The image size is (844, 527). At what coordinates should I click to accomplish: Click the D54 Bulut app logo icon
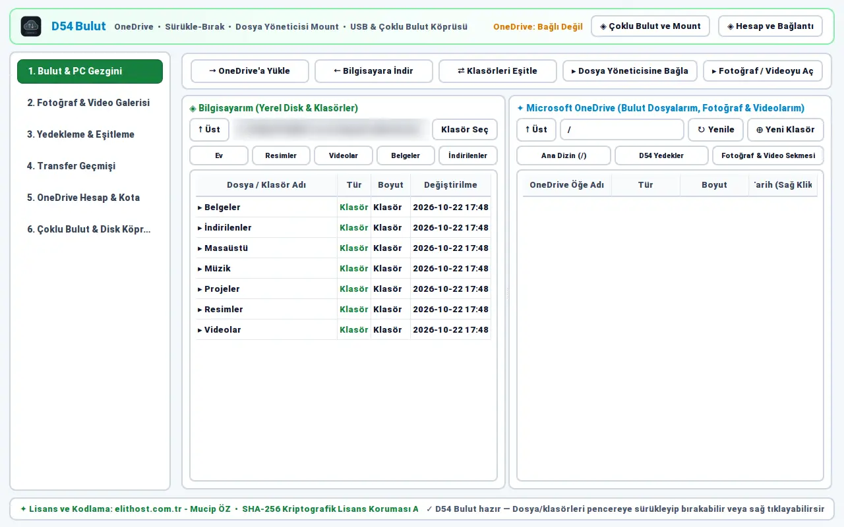(31, 26)
